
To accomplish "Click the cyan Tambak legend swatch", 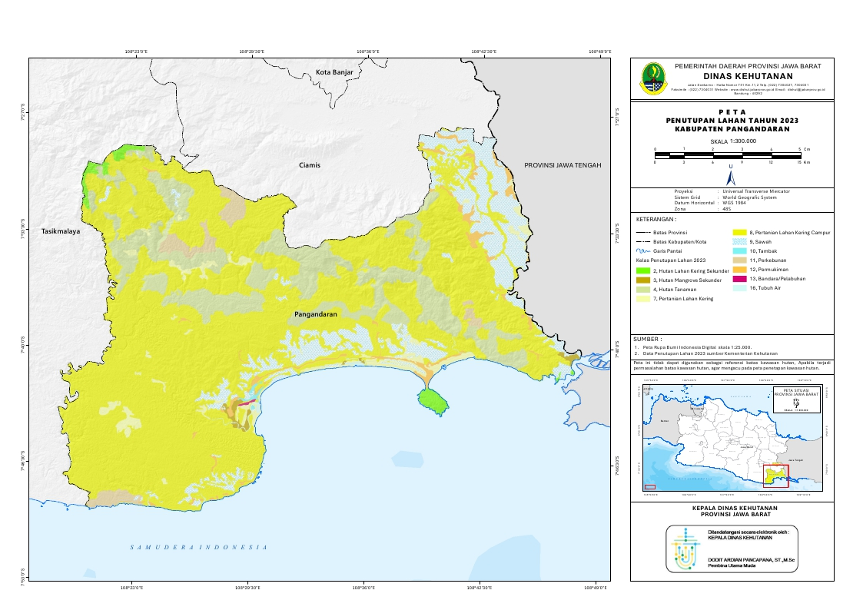I will (x=736, y=251).
